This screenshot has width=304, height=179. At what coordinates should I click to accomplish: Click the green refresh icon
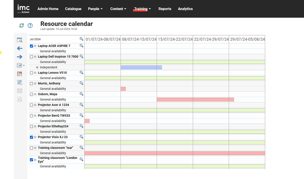pos(22,26)
